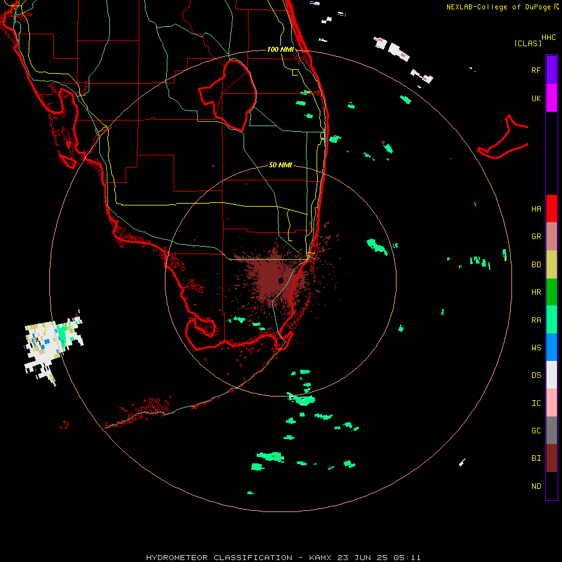Click the RF purple legend swatch

551,70
